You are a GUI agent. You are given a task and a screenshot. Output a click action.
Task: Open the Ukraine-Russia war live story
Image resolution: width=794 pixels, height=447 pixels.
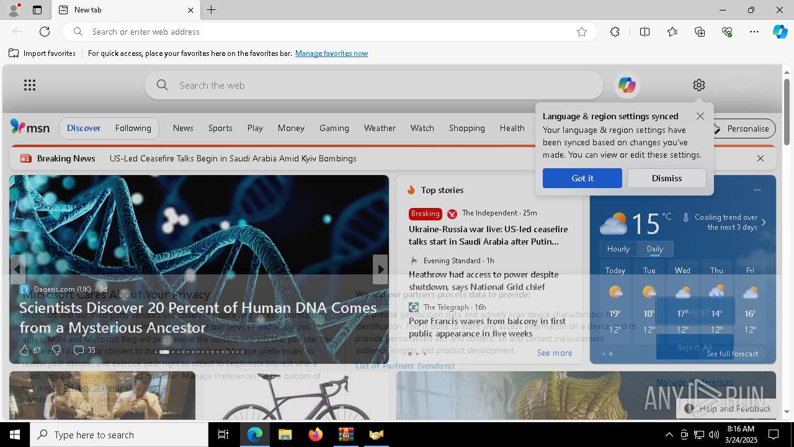(488, 235)
